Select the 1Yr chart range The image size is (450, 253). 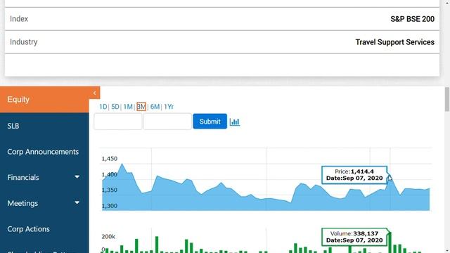tap(169, 107)
